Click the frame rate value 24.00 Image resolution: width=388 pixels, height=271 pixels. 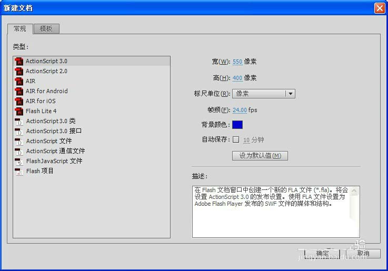pyautogui.click(x=240, y=110)
